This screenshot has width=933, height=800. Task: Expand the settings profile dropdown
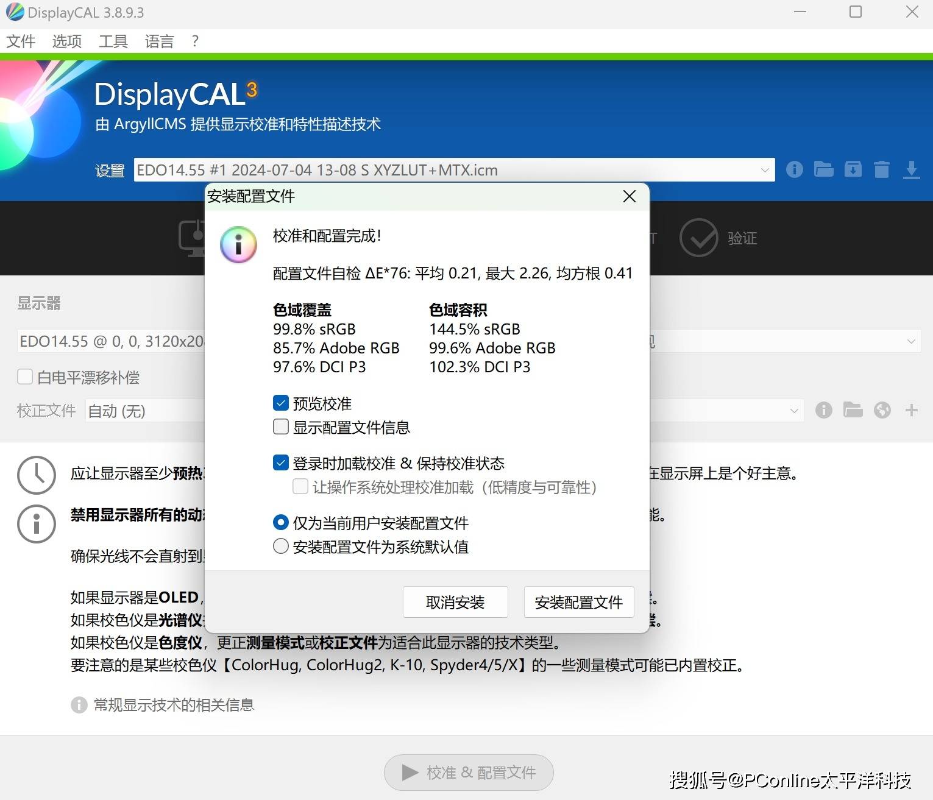pyautogui.click(x=764, y=170)
